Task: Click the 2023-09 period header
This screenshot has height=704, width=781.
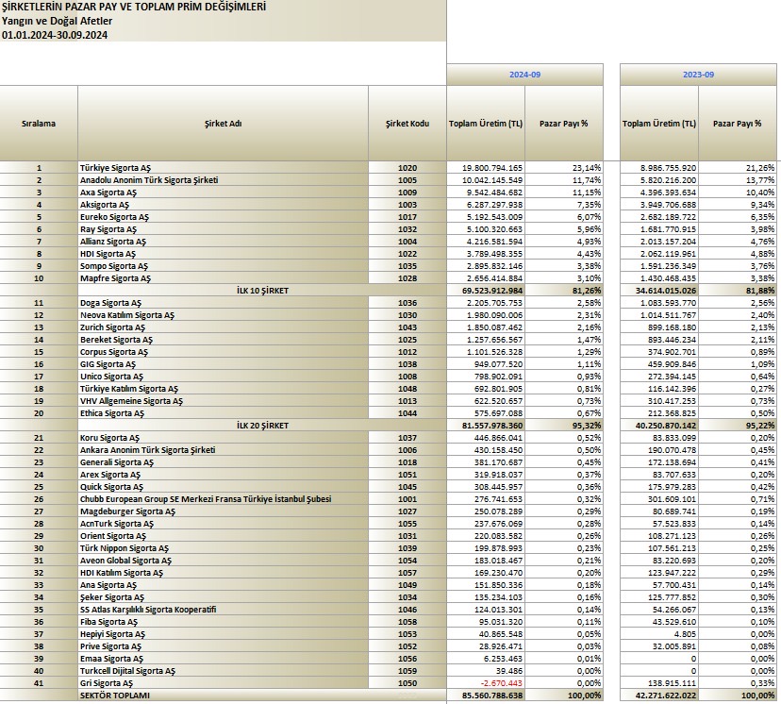Action: point(698,75)
